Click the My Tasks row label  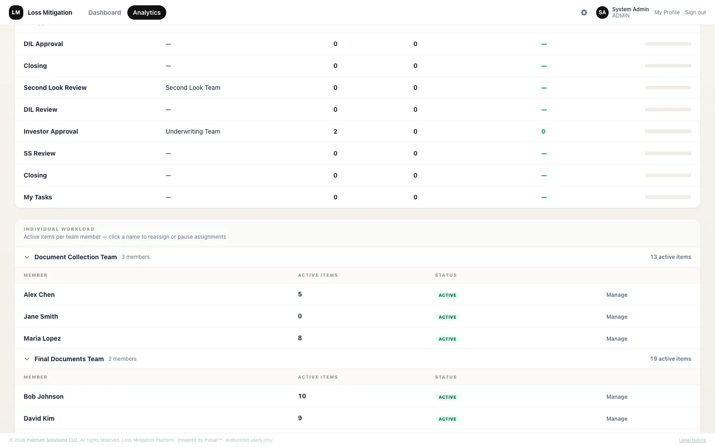[x=38, y=197]
